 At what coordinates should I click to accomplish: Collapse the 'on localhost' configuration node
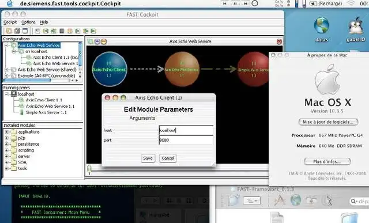(14, 51)
